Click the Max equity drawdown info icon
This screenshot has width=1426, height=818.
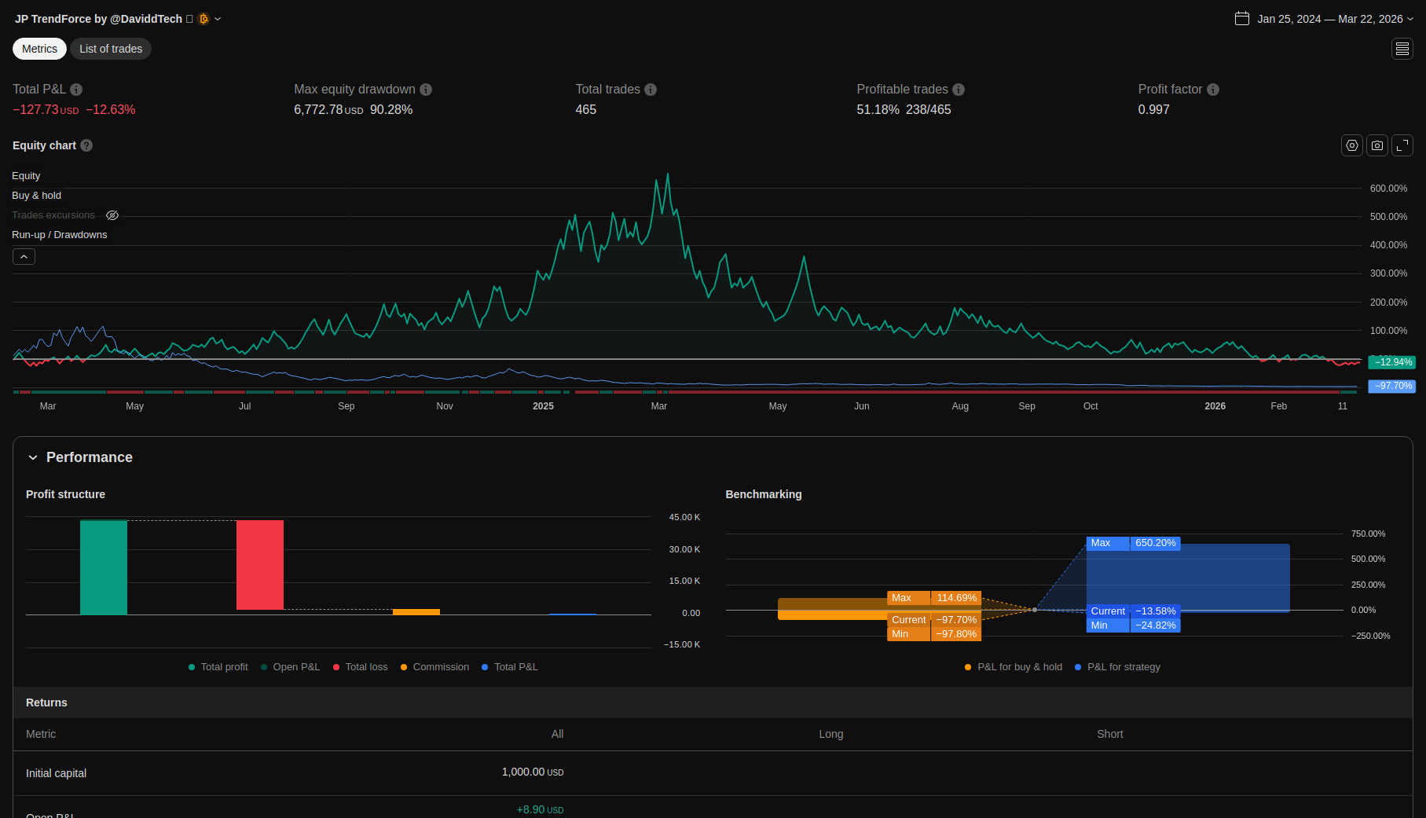click(426, 90)
